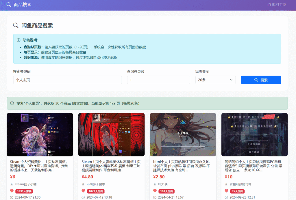
Task: Open the 简洁简约个人主页 product thumbnail
Action: click(x=254, y=134)
